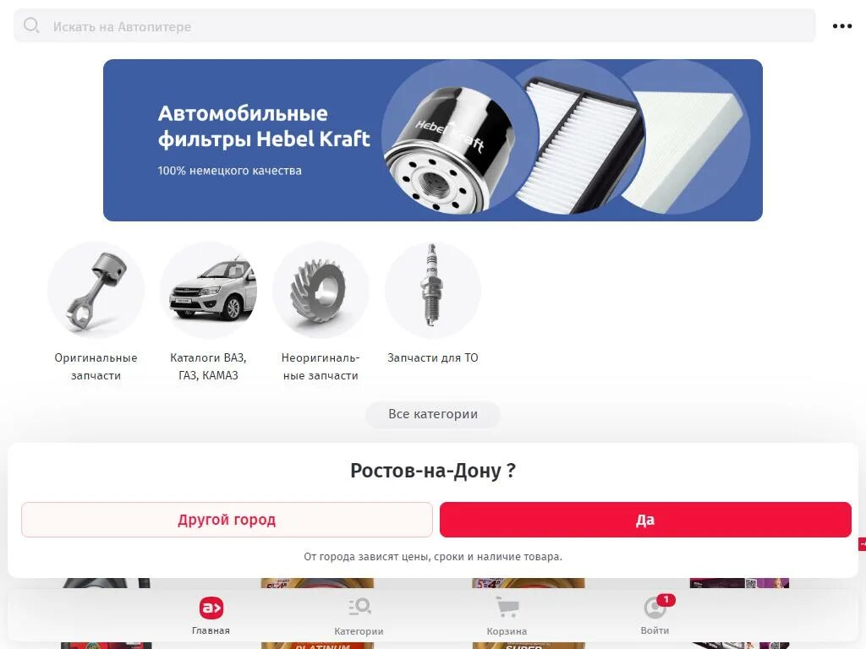Click the Корзина tab label
Viewport: 866px width, 649px height.
(x=507, y=630)
